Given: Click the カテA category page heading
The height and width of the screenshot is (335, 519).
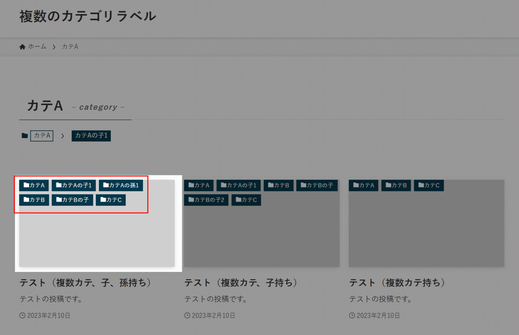Looking at the screenshot, I should pos(45,106).
